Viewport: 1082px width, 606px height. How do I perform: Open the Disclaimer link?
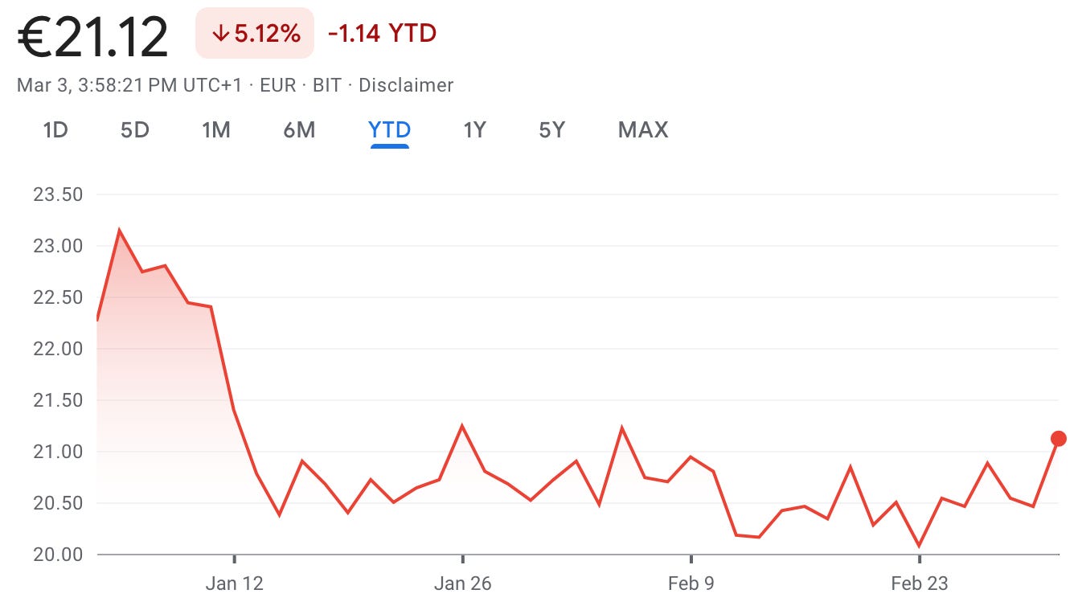point(406,85)
